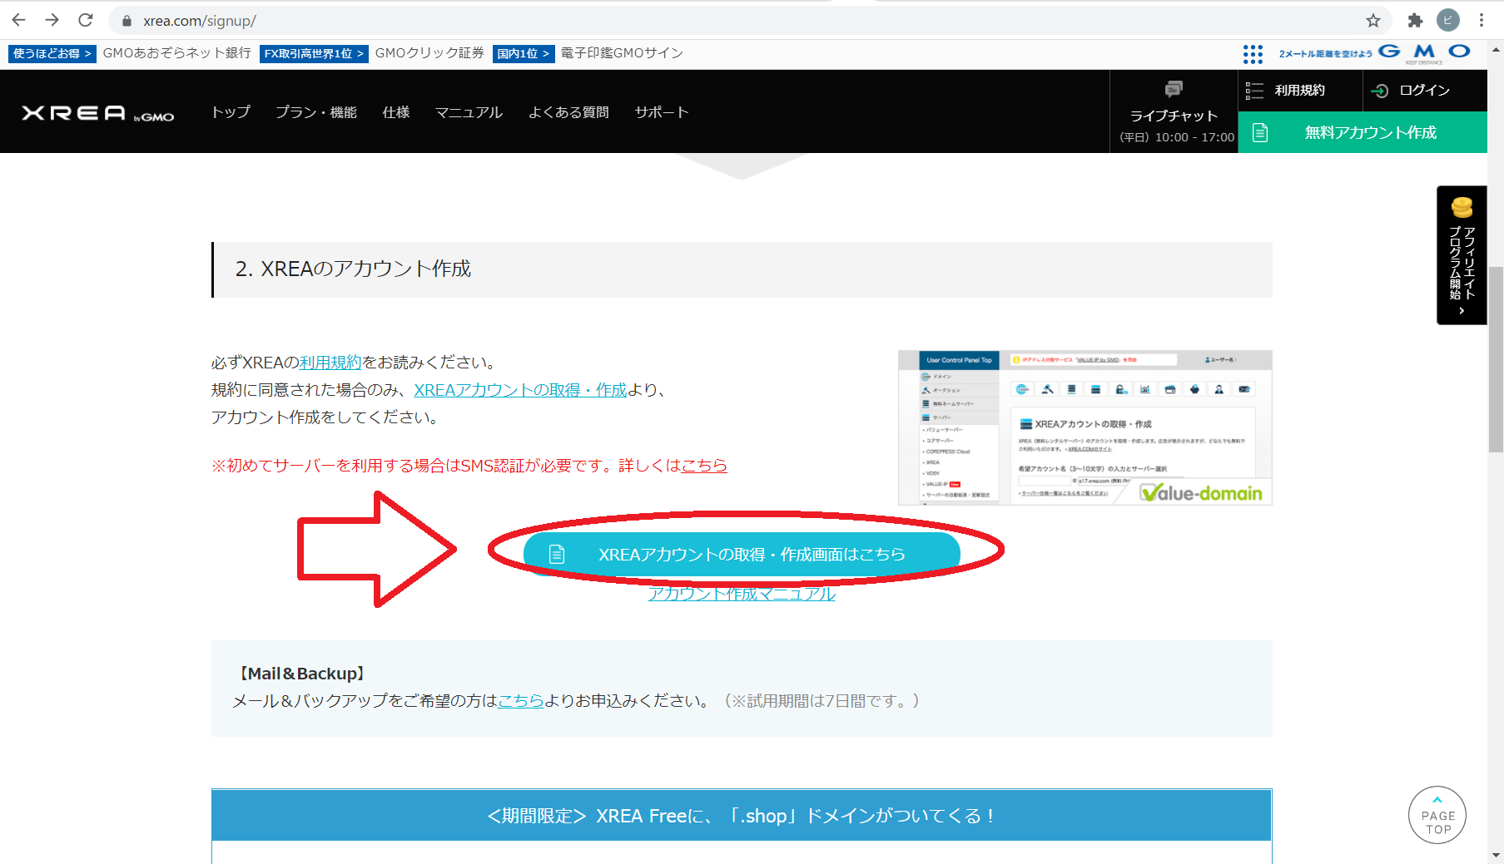Click the GMO logo in the top banner

1424,52
